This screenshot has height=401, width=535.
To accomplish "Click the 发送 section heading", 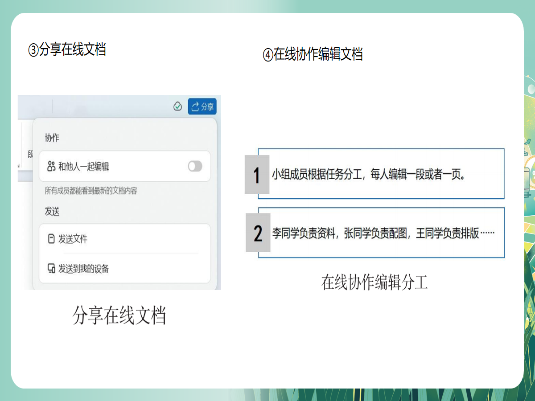I will [x=52, y=212].
